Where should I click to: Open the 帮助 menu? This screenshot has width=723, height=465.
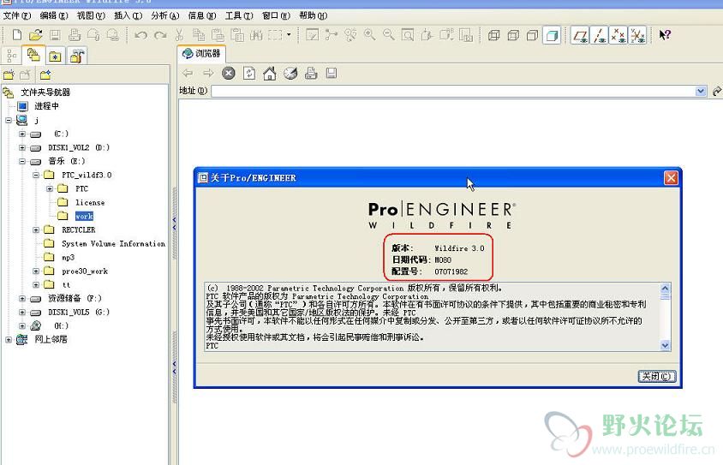[313, 15]
